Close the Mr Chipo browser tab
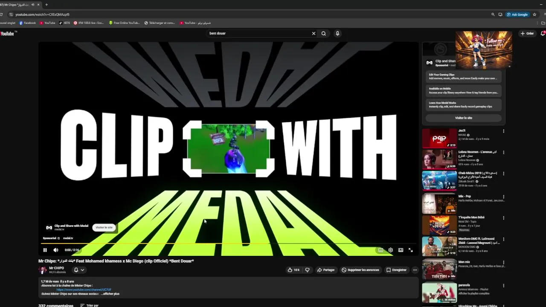Screen dimensions: 546x307 [38, 5]
